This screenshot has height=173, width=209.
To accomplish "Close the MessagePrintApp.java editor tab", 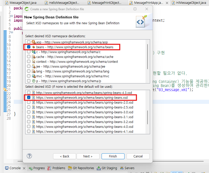I will pyautogui.click(x=167, y=3).
